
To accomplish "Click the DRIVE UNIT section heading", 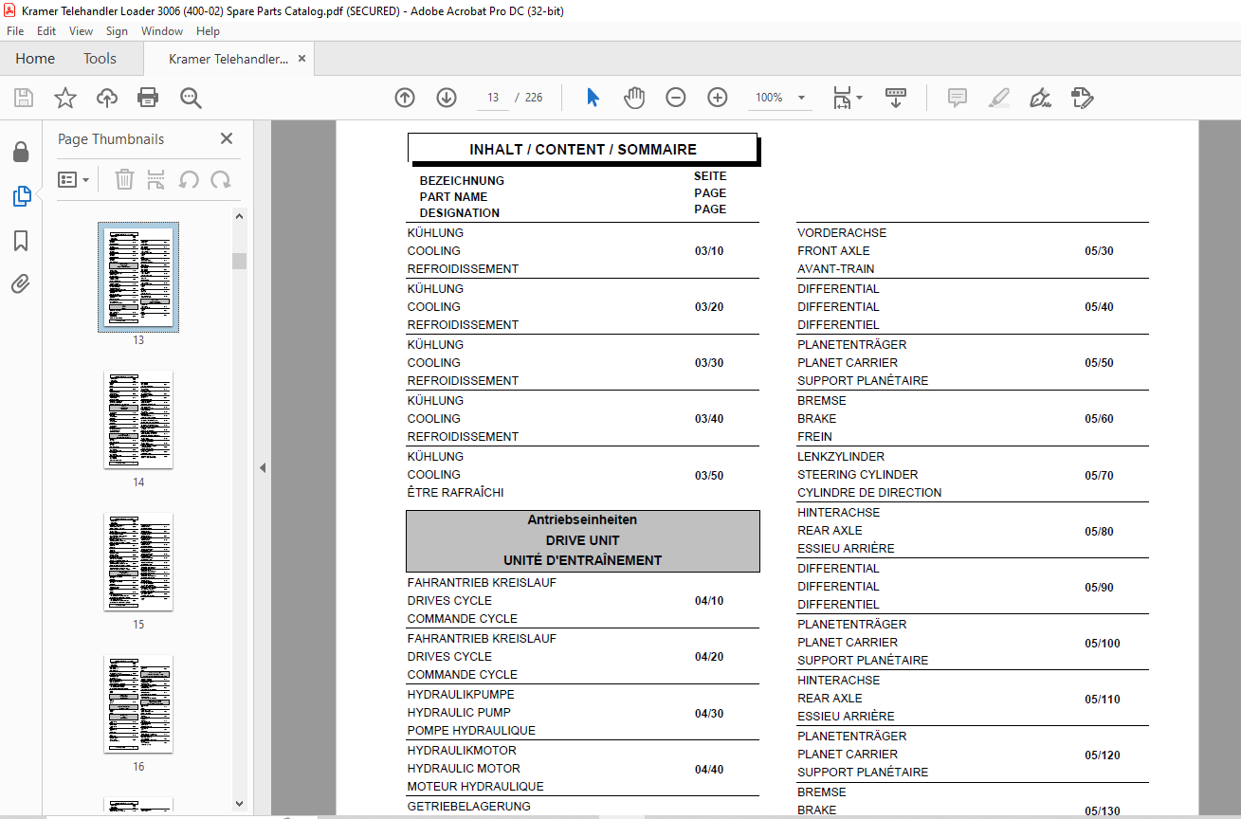I will (x=582, y=540).
